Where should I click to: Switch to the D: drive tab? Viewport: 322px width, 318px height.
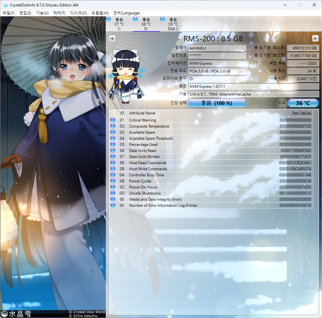146,24
